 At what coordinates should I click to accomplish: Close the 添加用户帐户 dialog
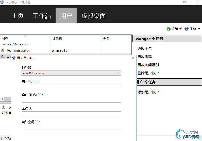(x=133, y=58)
